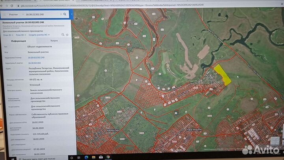The height and width of the screenshot is (160, 284).
Task: Click the favorite star icon
Action: (67, 35)
